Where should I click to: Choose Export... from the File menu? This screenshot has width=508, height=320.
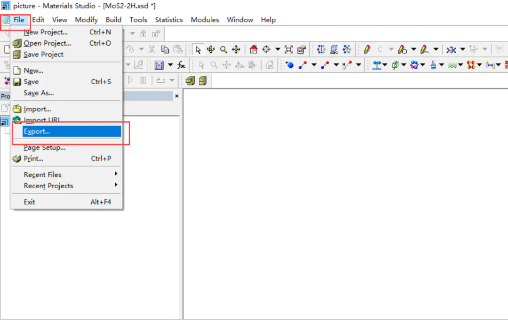coord(37,131)
